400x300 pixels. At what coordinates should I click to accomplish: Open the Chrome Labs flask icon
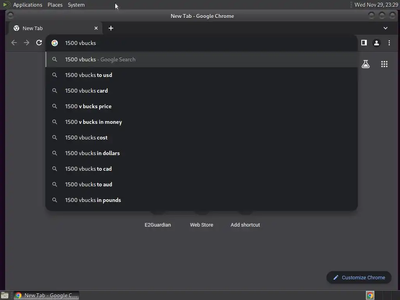tap(366, 64)
